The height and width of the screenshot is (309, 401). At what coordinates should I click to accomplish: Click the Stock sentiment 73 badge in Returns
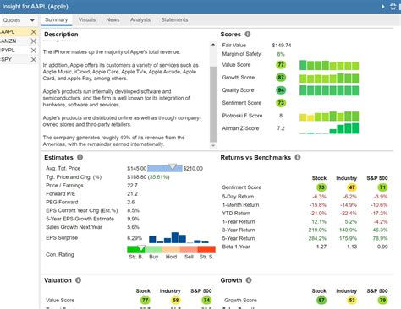pos(321,187)
